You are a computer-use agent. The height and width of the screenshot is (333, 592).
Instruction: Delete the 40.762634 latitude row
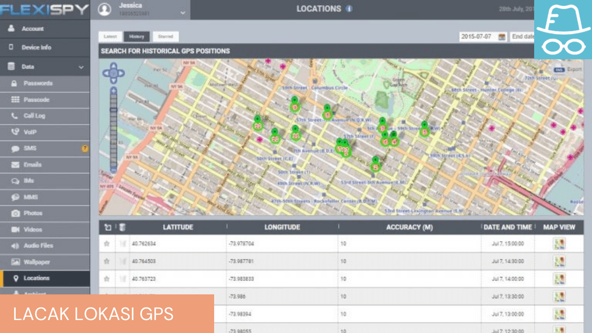123,244
